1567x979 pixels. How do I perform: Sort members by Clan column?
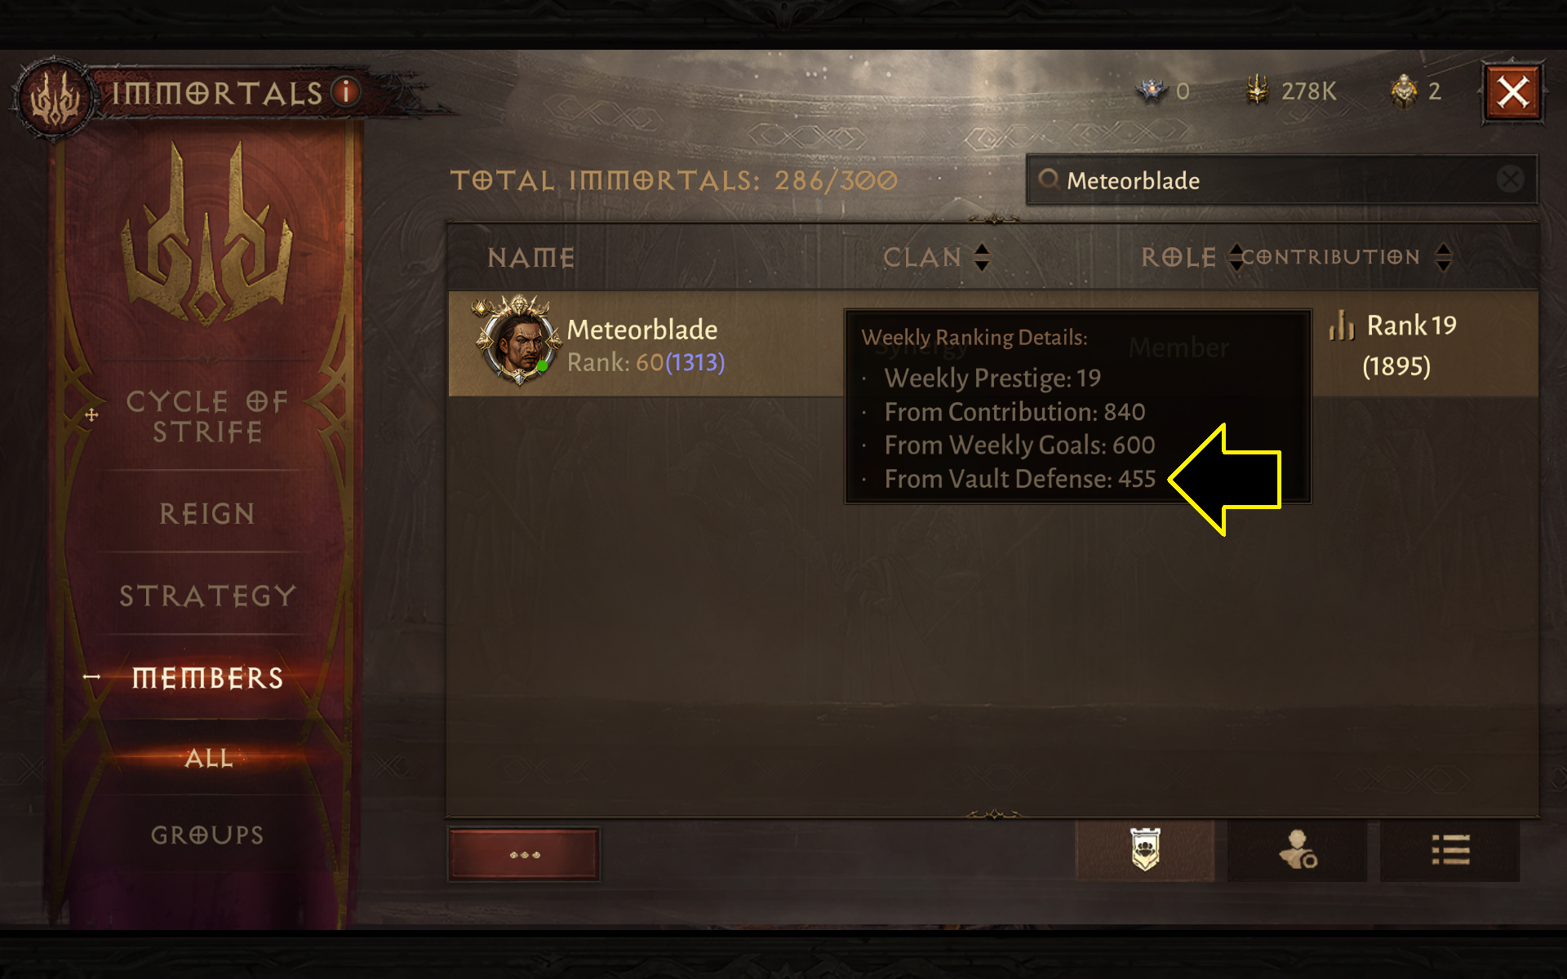coord(982,257)
